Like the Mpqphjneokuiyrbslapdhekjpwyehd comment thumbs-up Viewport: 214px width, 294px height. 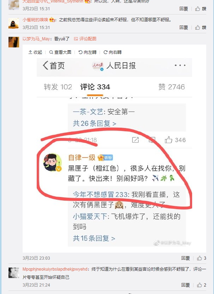pos(201,285)
